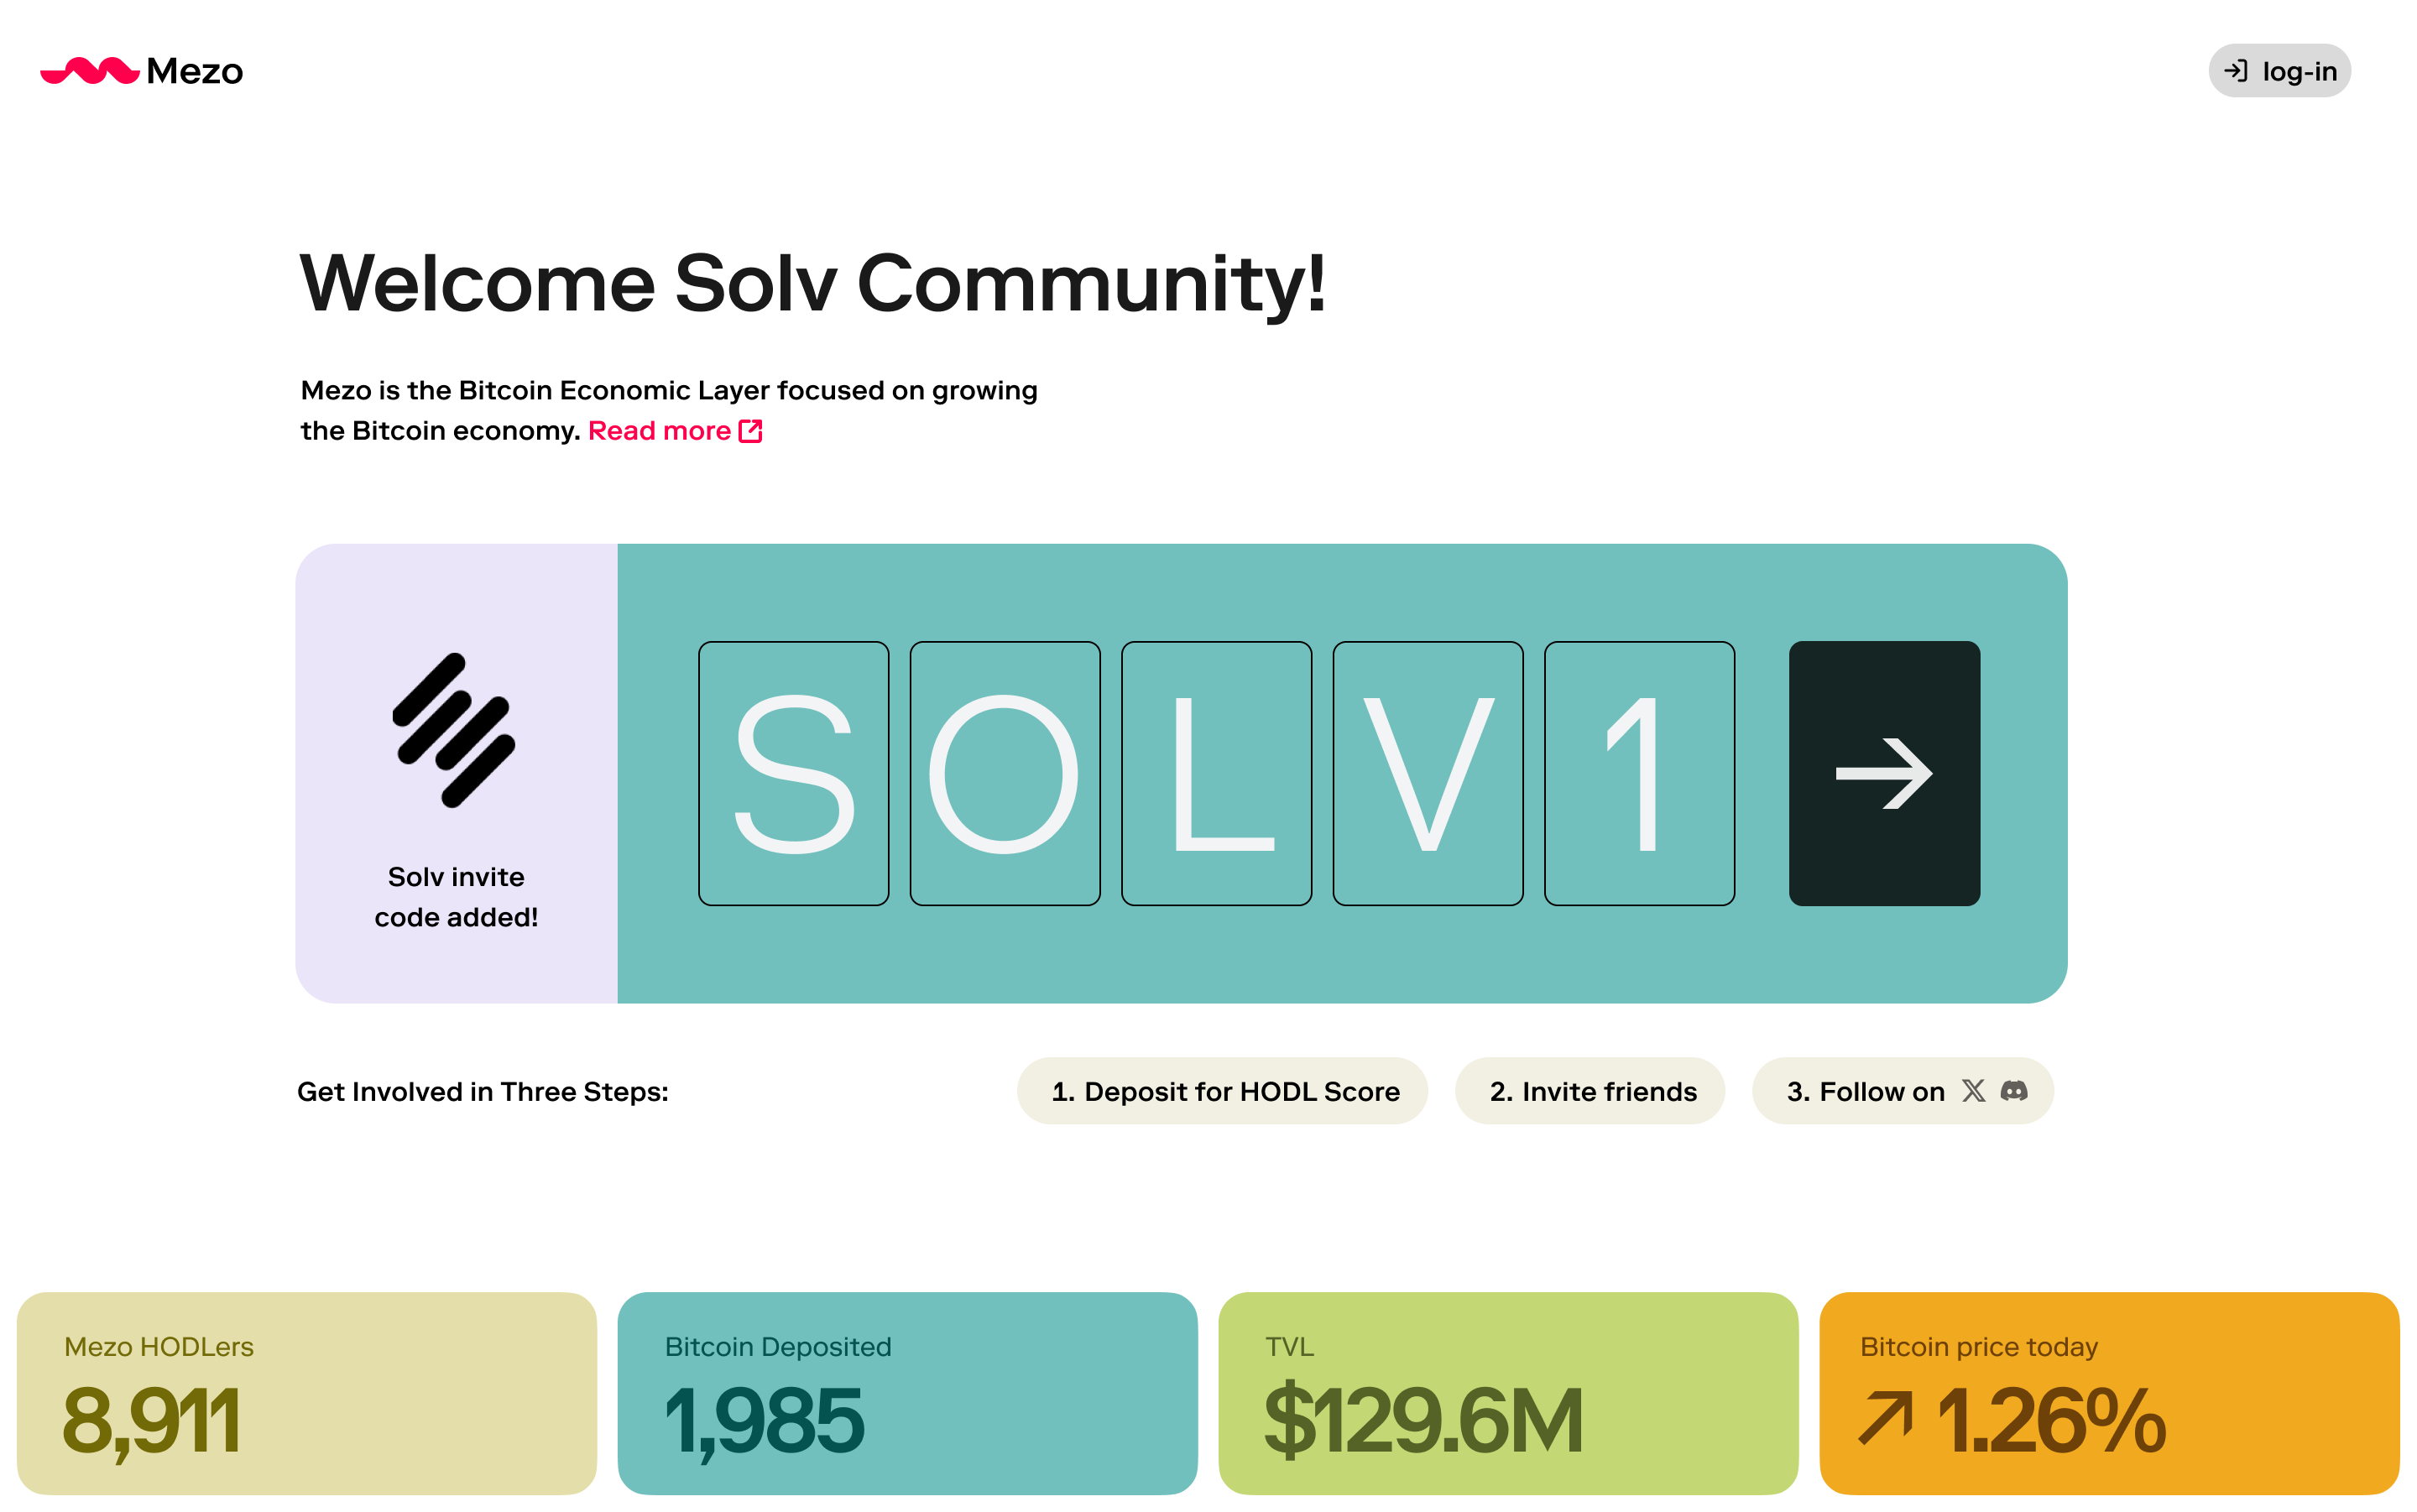Viewport: 2417px width, 1512px height.
Task: Click the log-in arrow icon
Action: 2235,71
